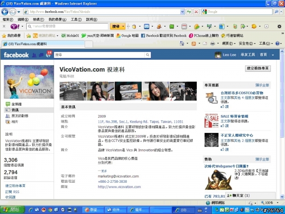The width and height of the screenshot is (285, 214).
Task: Click the Google search magnifier icon
Action: pos(277,12)
